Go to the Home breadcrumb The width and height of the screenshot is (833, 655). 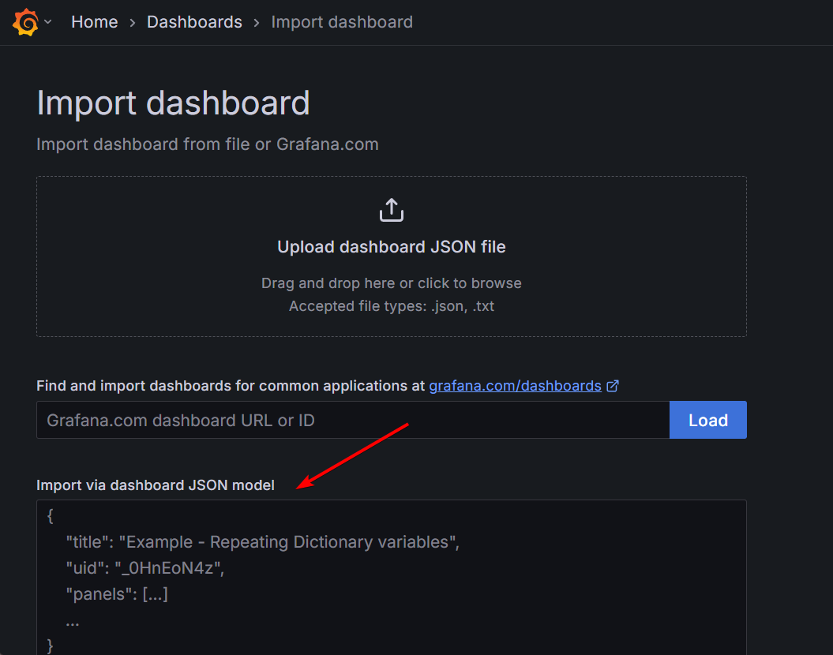(94, 22)
